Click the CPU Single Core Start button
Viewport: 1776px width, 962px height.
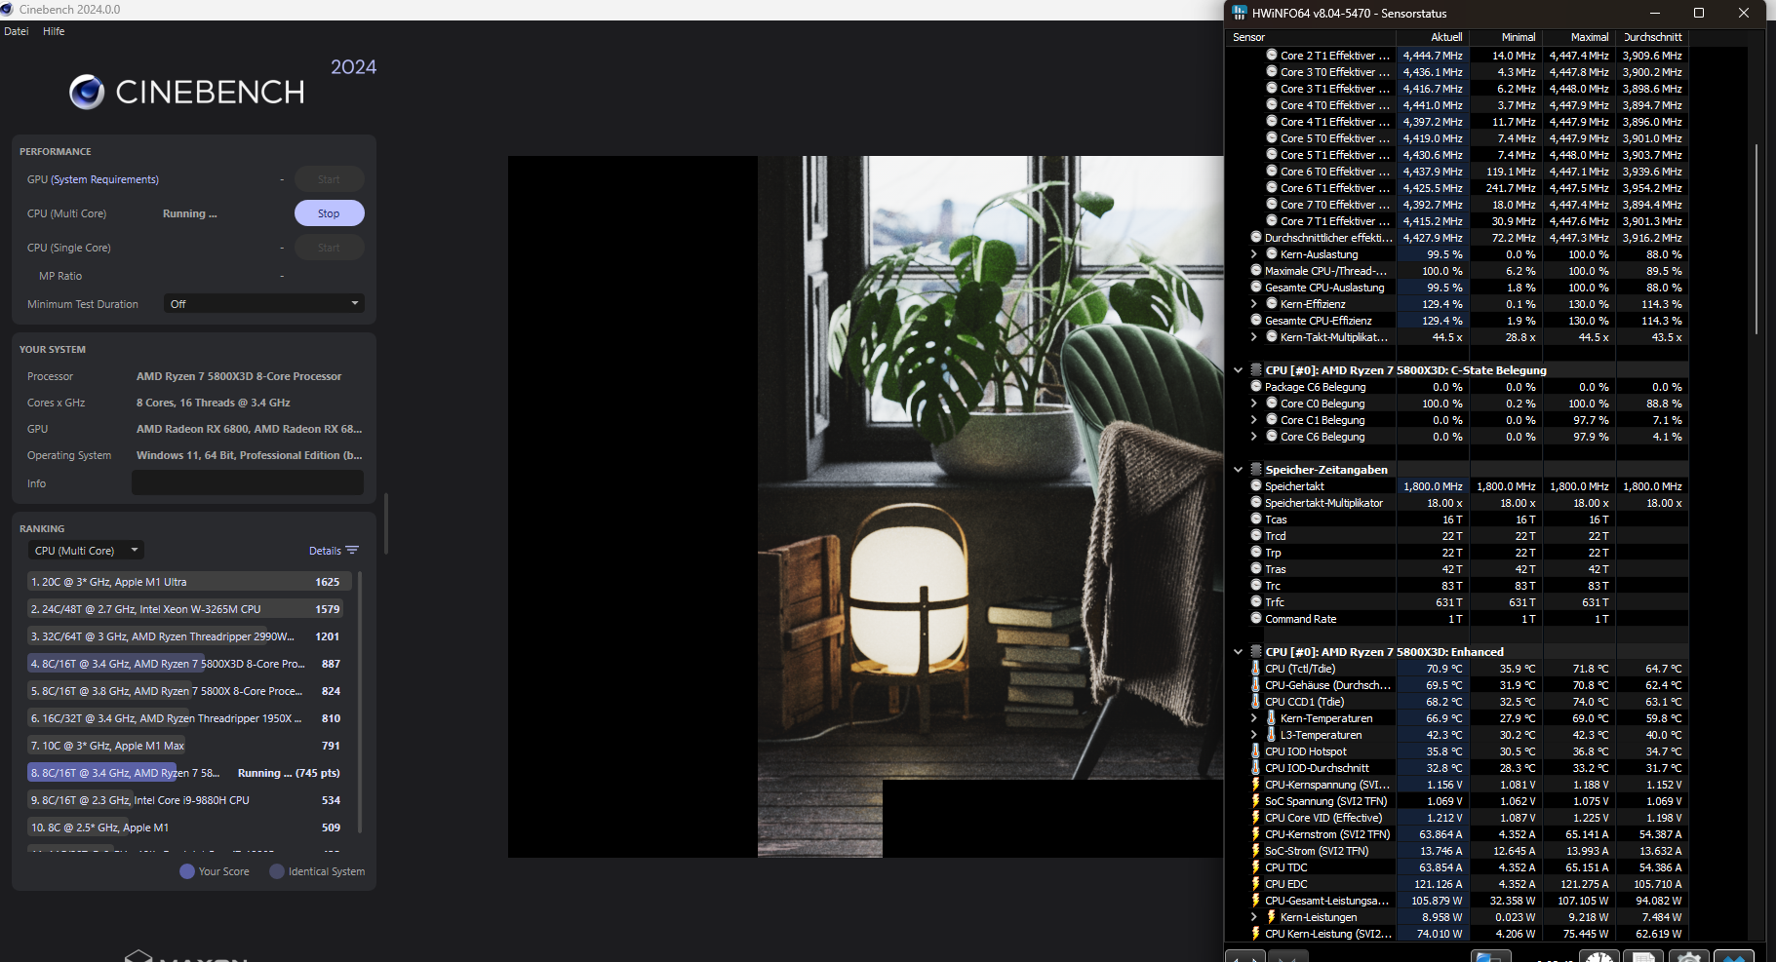329,248
